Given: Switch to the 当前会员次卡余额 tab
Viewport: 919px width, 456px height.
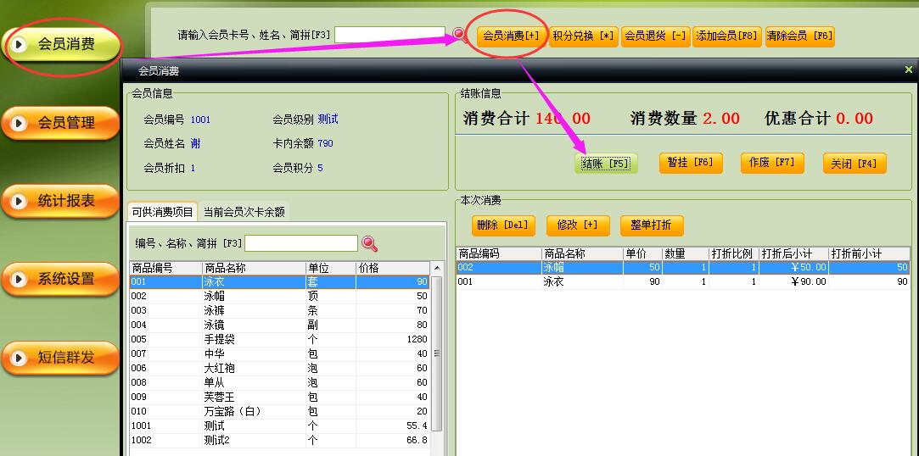Looking at the screenshot, I should [x=244, y=212].
